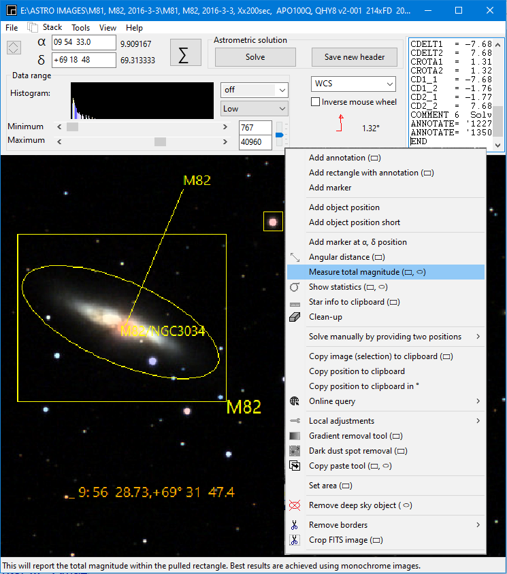507x574 pixels.
Task: Click the right ascension α input field
Action: point(84,42)
